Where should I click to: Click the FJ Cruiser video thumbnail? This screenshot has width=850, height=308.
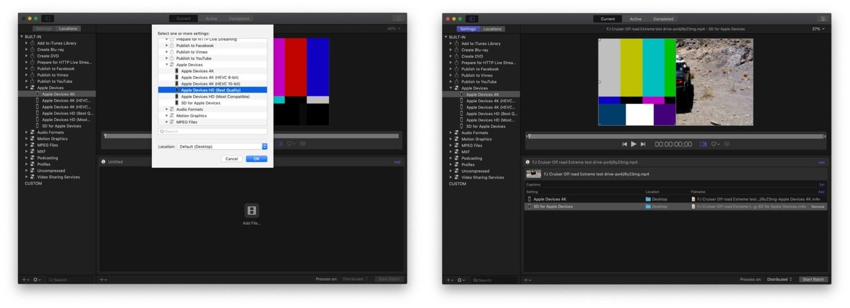click(533, 174)
